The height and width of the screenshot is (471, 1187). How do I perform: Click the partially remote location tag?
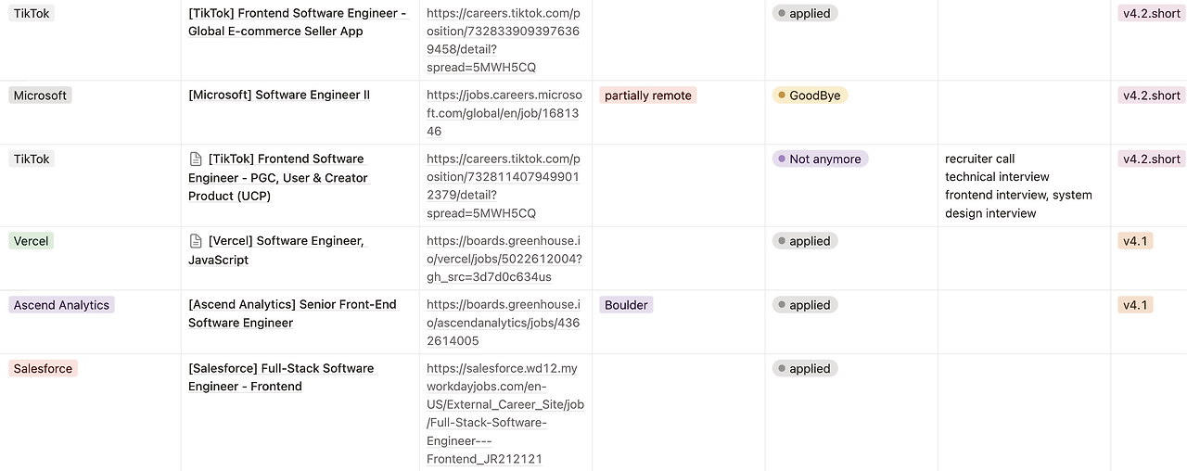pos(647,95)
